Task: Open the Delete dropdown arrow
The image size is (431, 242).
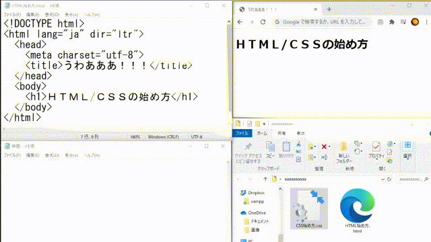Action: (329, 147)
